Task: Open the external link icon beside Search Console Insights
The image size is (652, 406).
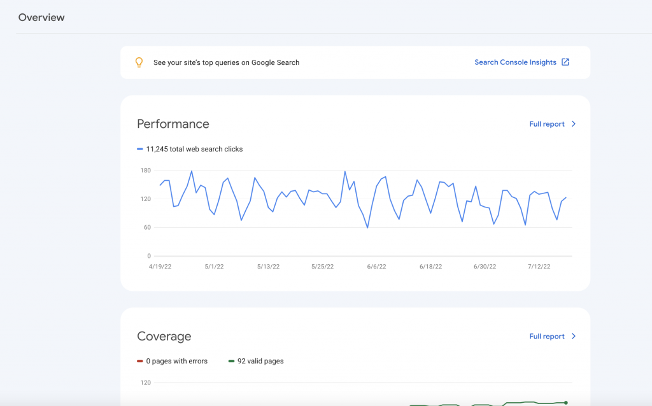Action: tap(565, 62)
